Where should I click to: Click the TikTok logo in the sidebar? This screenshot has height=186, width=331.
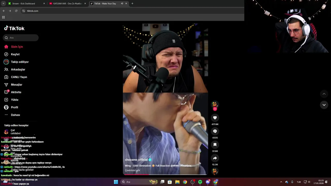point(14,28)
